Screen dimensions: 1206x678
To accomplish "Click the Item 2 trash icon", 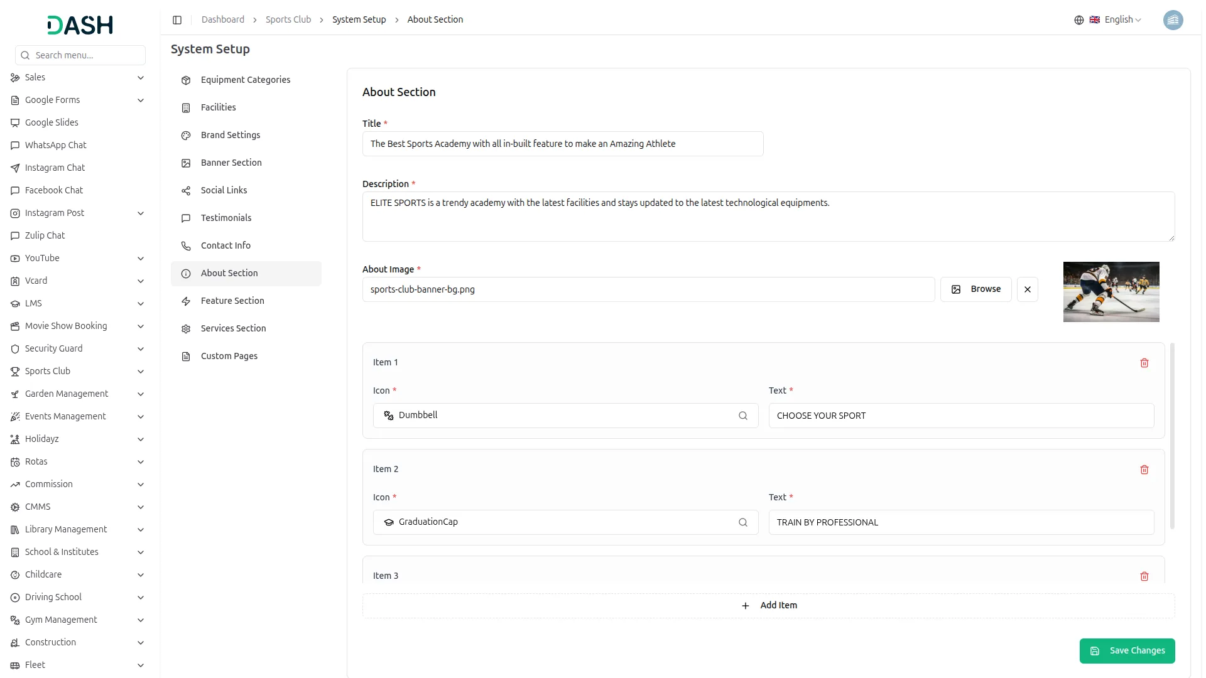I will point(1144,470).
